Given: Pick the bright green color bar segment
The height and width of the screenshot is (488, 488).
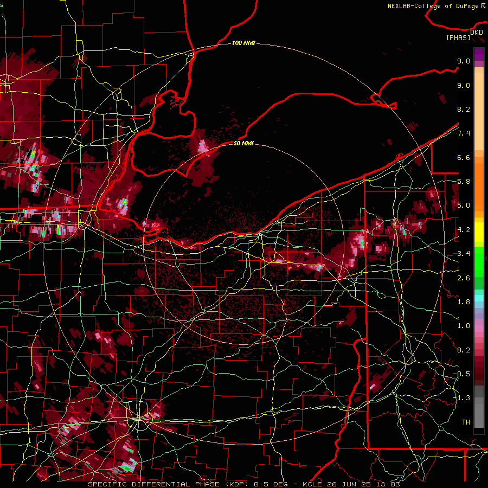Looking at the screenshot, I should coord(479,261).
